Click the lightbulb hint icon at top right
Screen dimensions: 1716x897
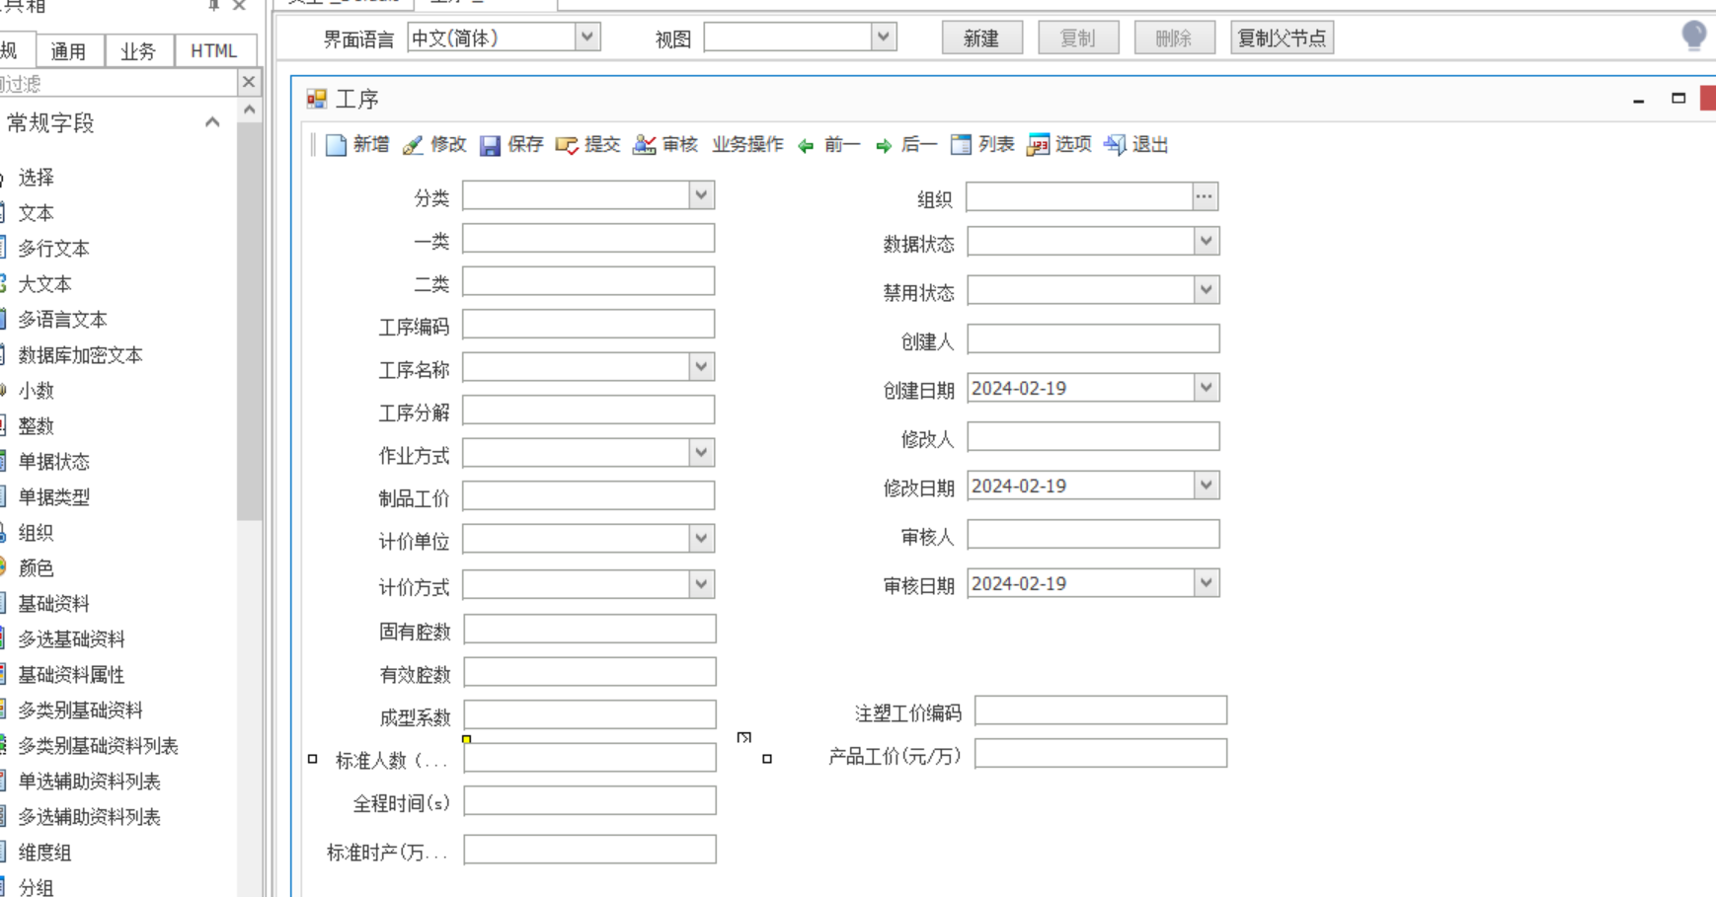[1694, 37]
